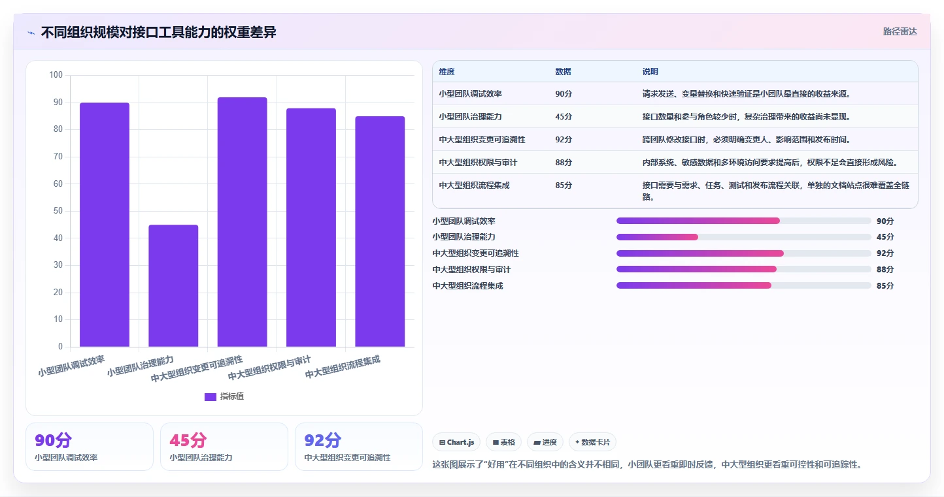Click the 中大型组织变更可追溯性 chart bar

pyautogui.click(x=243, y=222)
